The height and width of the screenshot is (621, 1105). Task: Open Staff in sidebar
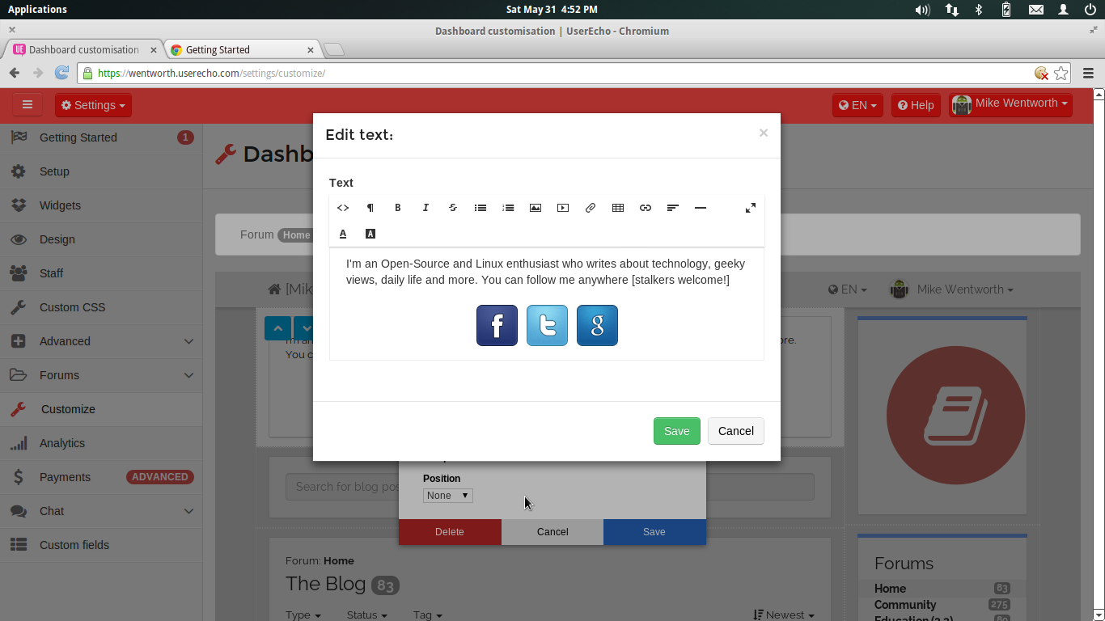point(101,273)
